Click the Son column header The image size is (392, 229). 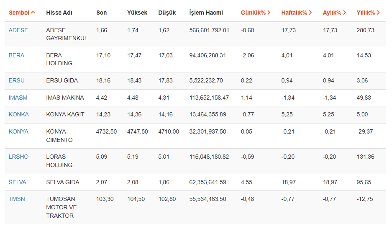101,13
